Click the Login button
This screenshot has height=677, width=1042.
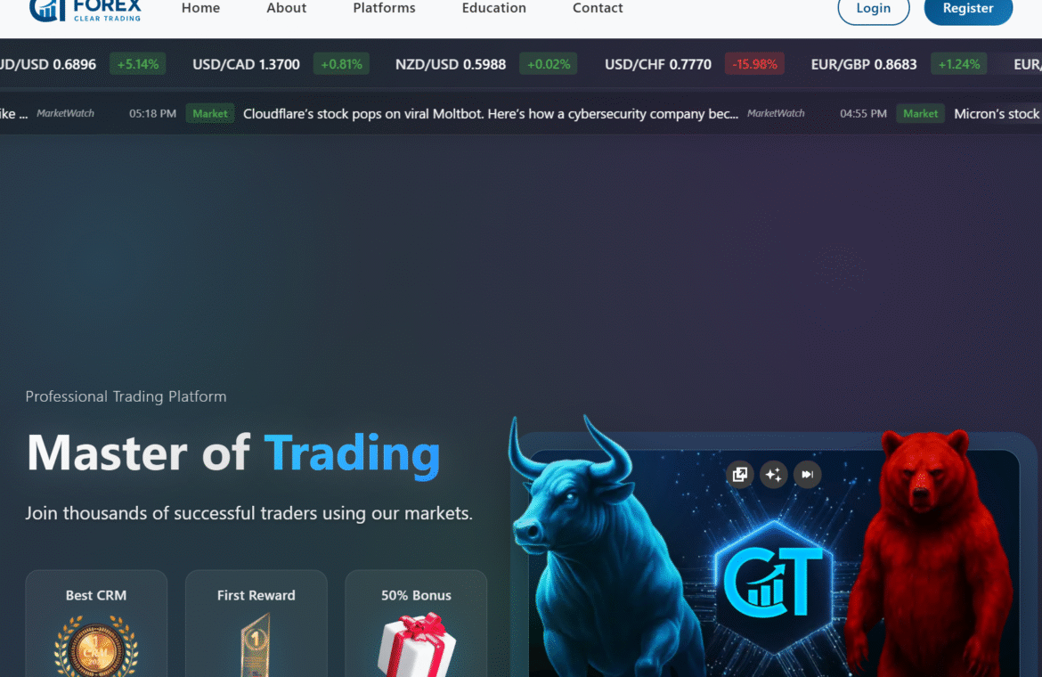click(873, 9)
